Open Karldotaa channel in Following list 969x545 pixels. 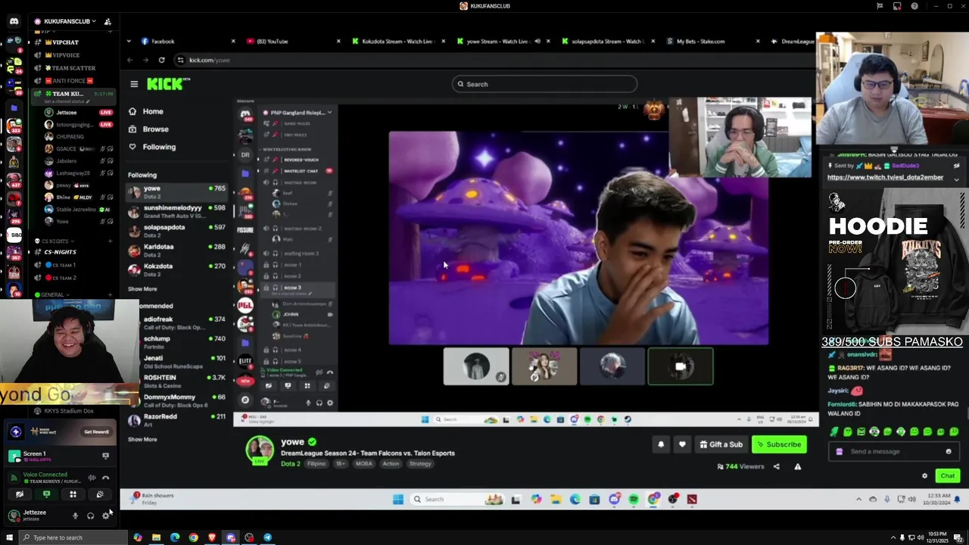pyautogui.click(x=177, y=250)
